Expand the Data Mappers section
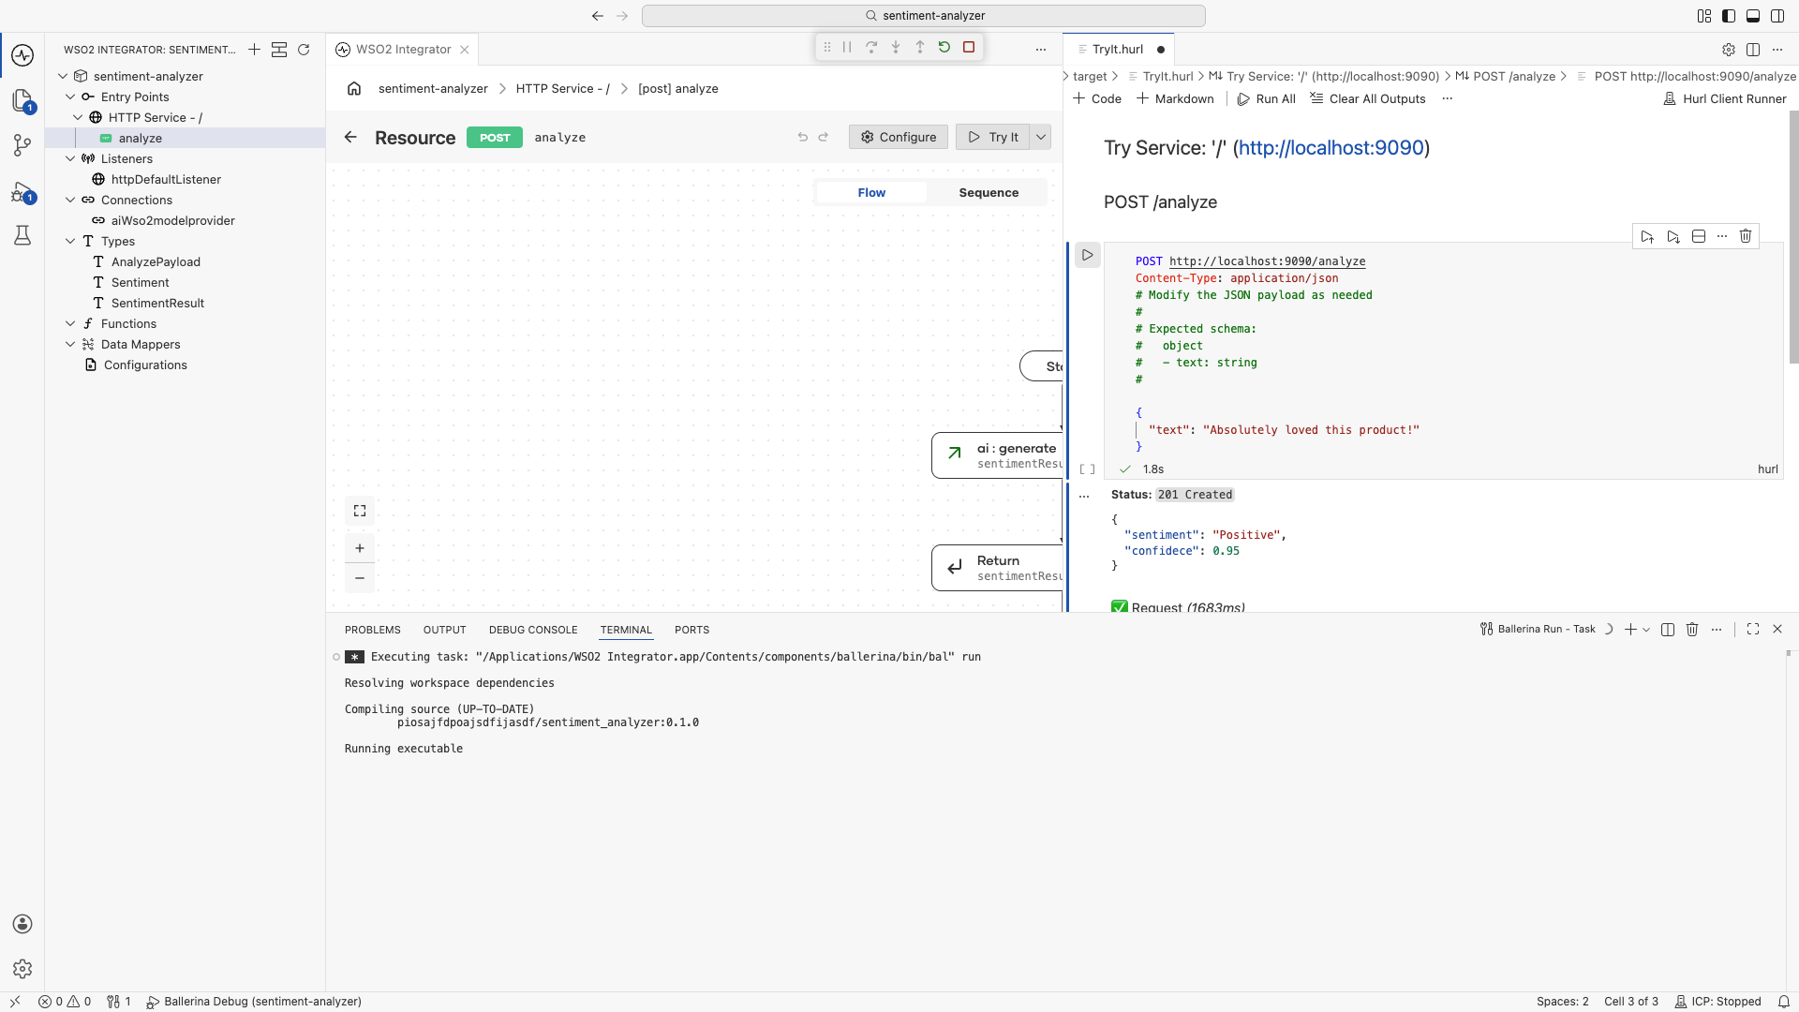Image resolution: width=1799 pixels, height=1012 pixels. tap(70, 344)
